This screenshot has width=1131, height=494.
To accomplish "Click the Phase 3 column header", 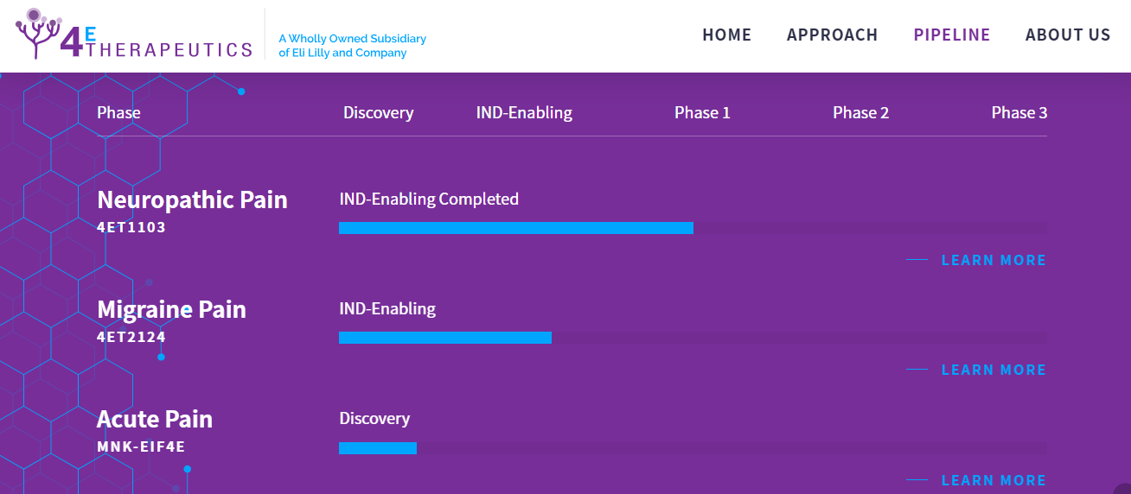I will coord(1019,113).
